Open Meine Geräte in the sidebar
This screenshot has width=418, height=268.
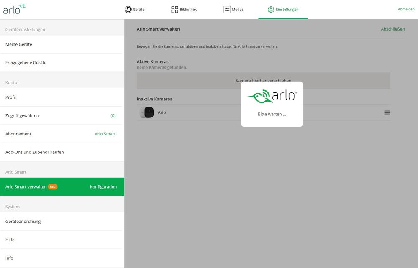coord(62,44)
